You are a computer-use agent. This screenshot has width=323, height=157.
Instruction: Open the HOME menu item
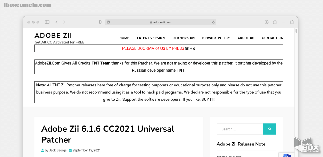124,38
